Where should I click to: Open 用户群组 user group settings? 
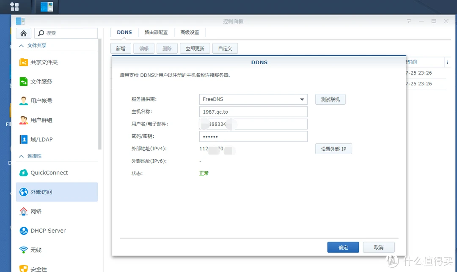tap(41, 120)
